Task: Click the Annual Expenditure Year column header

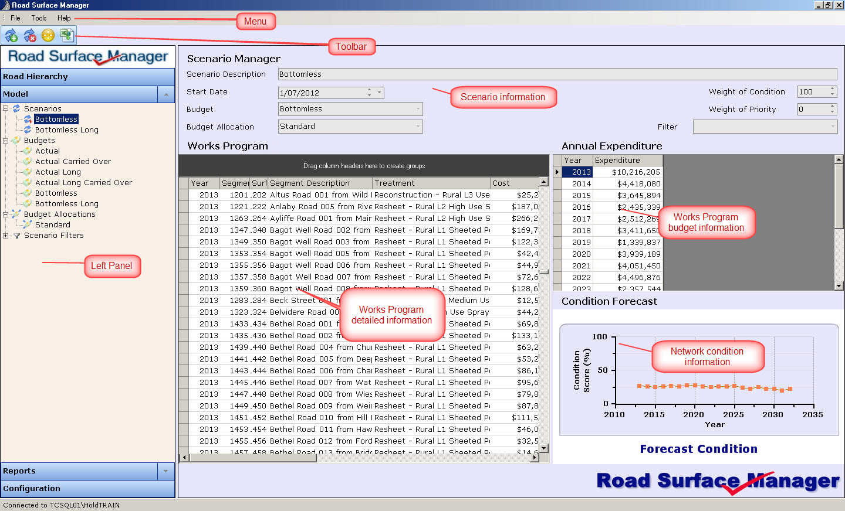Action: [577, 160]
